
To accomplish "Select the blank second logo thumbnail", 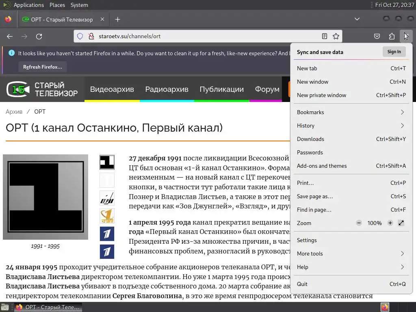I will click(x=107, y=180).
